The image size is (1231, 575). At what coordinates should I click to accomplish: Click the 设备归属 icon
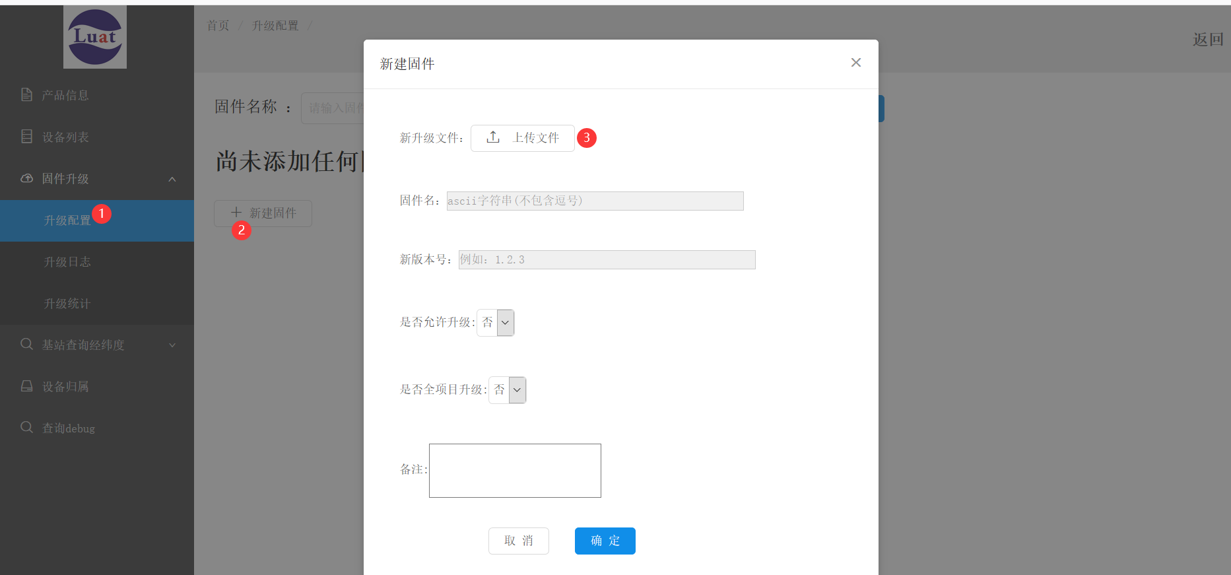[x=27, y=386]
